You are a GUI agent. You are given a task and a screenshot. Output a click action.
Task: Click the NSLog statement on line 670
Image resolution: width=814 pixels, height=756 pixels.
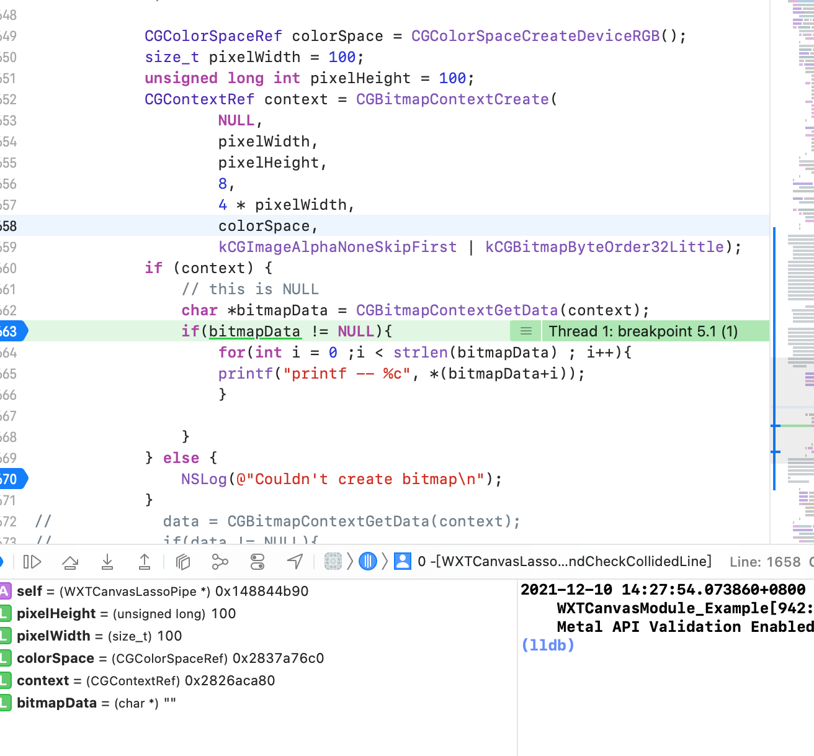341,479
